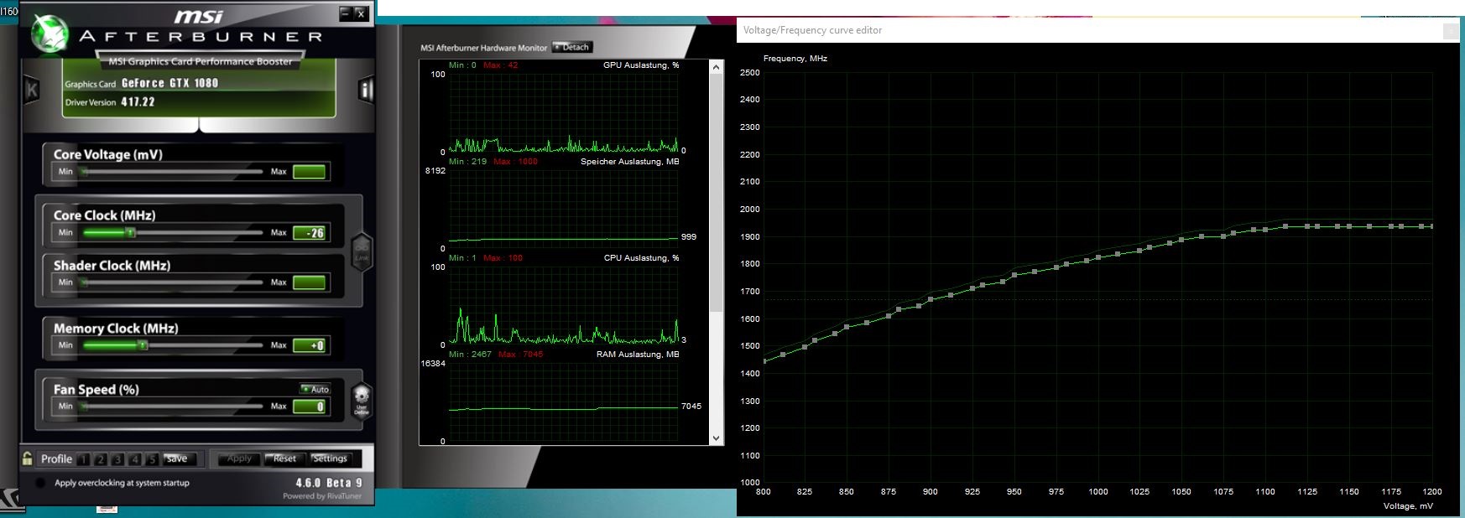
Task: Click the hardware monitor scroll down arrow
Action: point(716,438)
